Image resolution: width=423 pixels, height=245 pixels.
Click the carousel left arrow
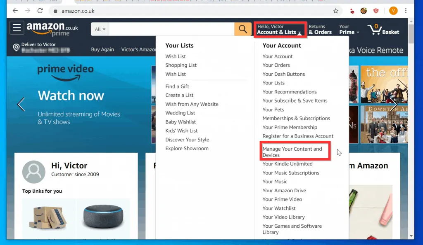tap(21, 105)
